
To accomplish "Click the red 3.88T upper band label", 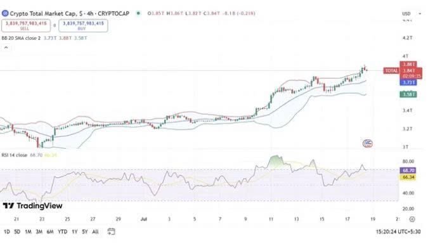I will (408, 65).
